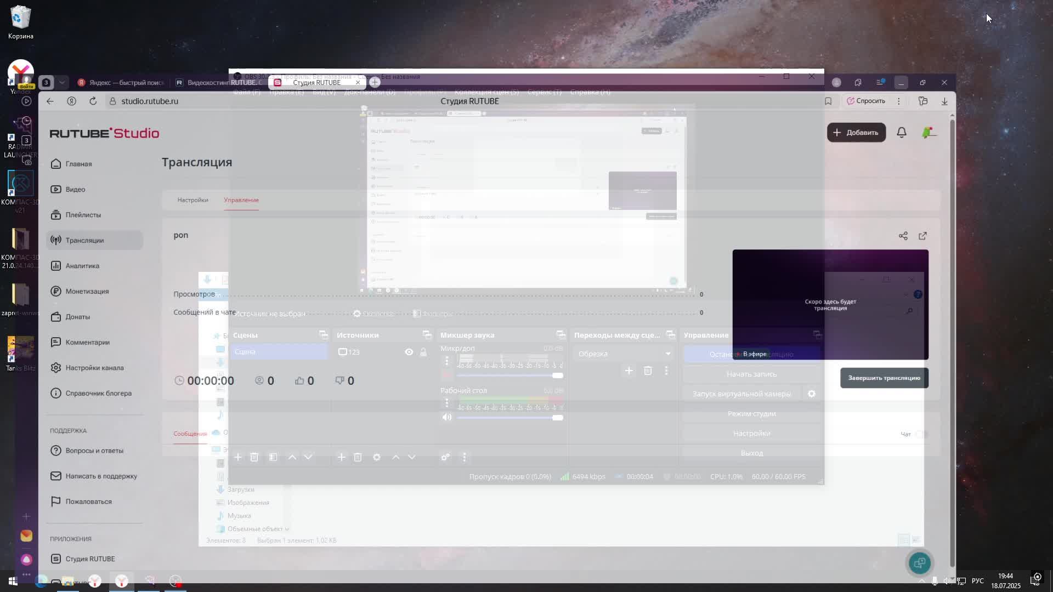
Task: Reload the studio.rutube.ru page
Action: 93,101
